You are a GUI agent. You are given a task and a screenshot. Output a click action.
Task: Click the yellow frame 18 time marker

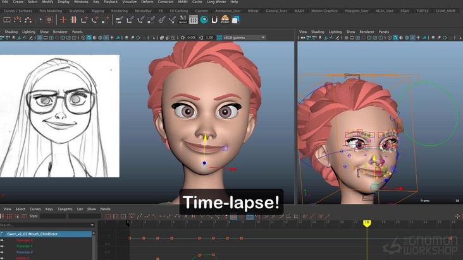pyautogui.click(x=367, y=223)
